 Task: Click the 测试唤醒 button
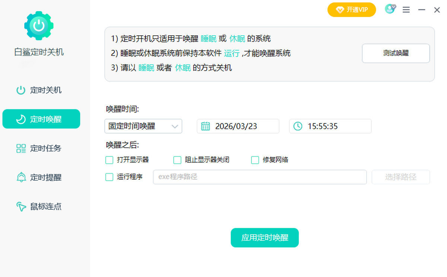[396, 53]
